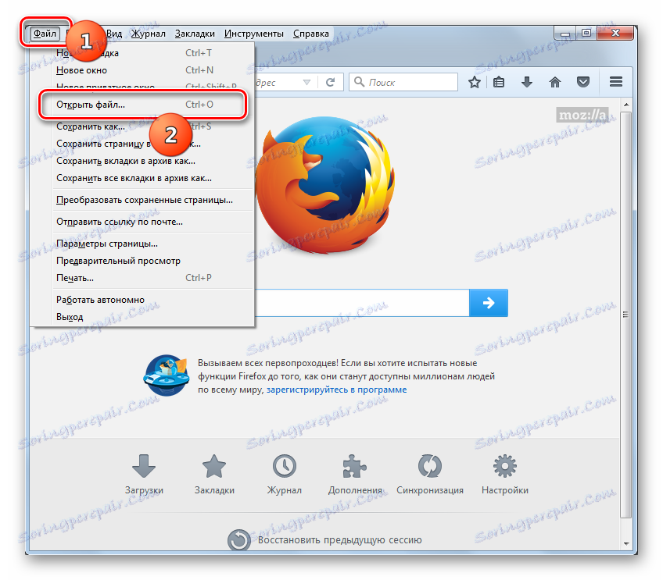
Task: Reload the current page
Action: (x=331, y=82)
